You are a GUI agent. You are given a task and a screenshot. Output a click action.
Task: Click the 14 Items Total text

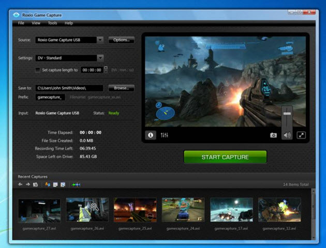pyautogui.click(x=296, y=184)
